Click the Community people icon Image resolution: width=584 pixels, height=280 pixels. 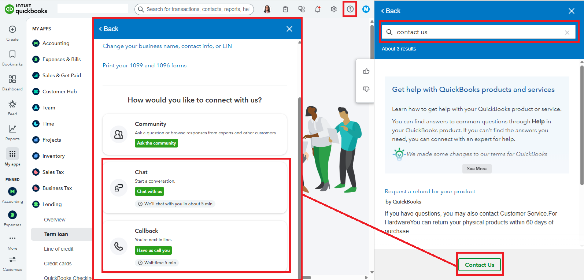click(x=119, y=134)
